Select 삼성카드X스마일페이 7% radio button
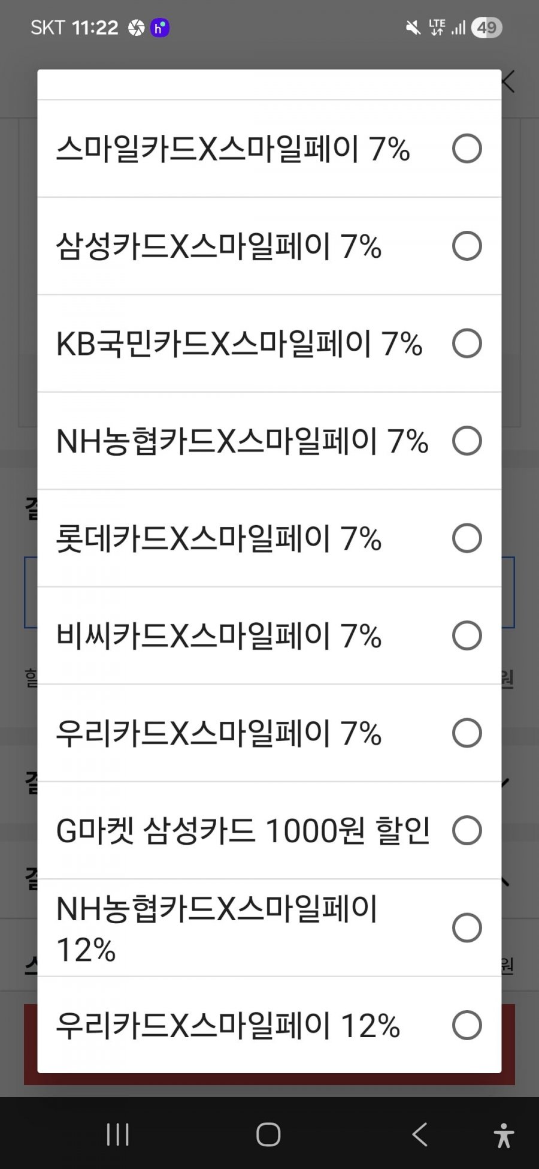This screenshot has height=1169, width=539. [467, 246]
